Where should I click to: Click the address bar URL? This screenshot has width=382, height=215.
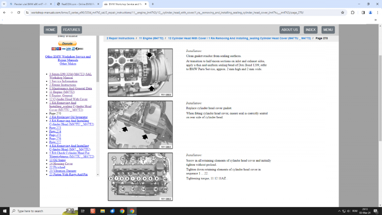167,13
